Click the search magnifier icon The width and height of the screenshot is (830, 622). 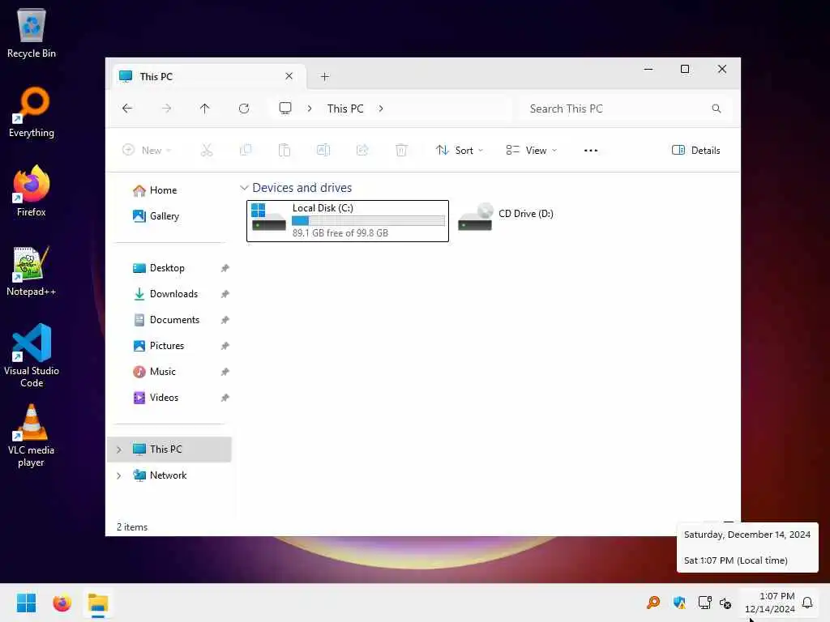(717, 109)
